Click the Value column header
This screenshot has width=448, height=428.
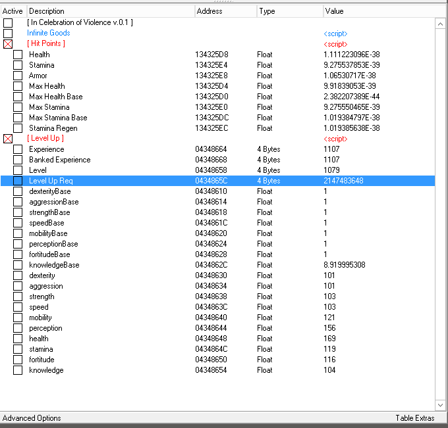384,11
